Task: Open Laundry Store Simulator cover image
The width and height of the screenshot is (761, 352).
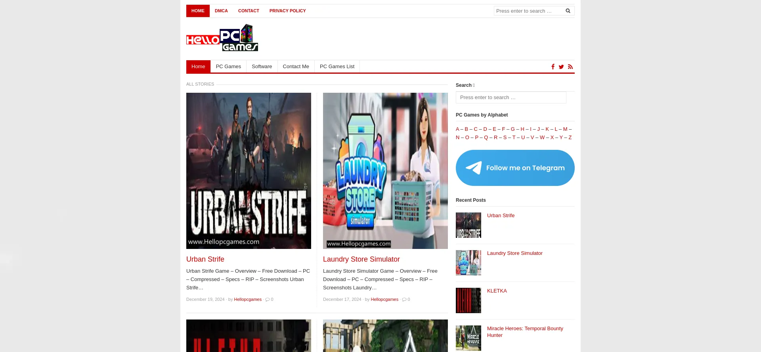Action: pos(385,171)
